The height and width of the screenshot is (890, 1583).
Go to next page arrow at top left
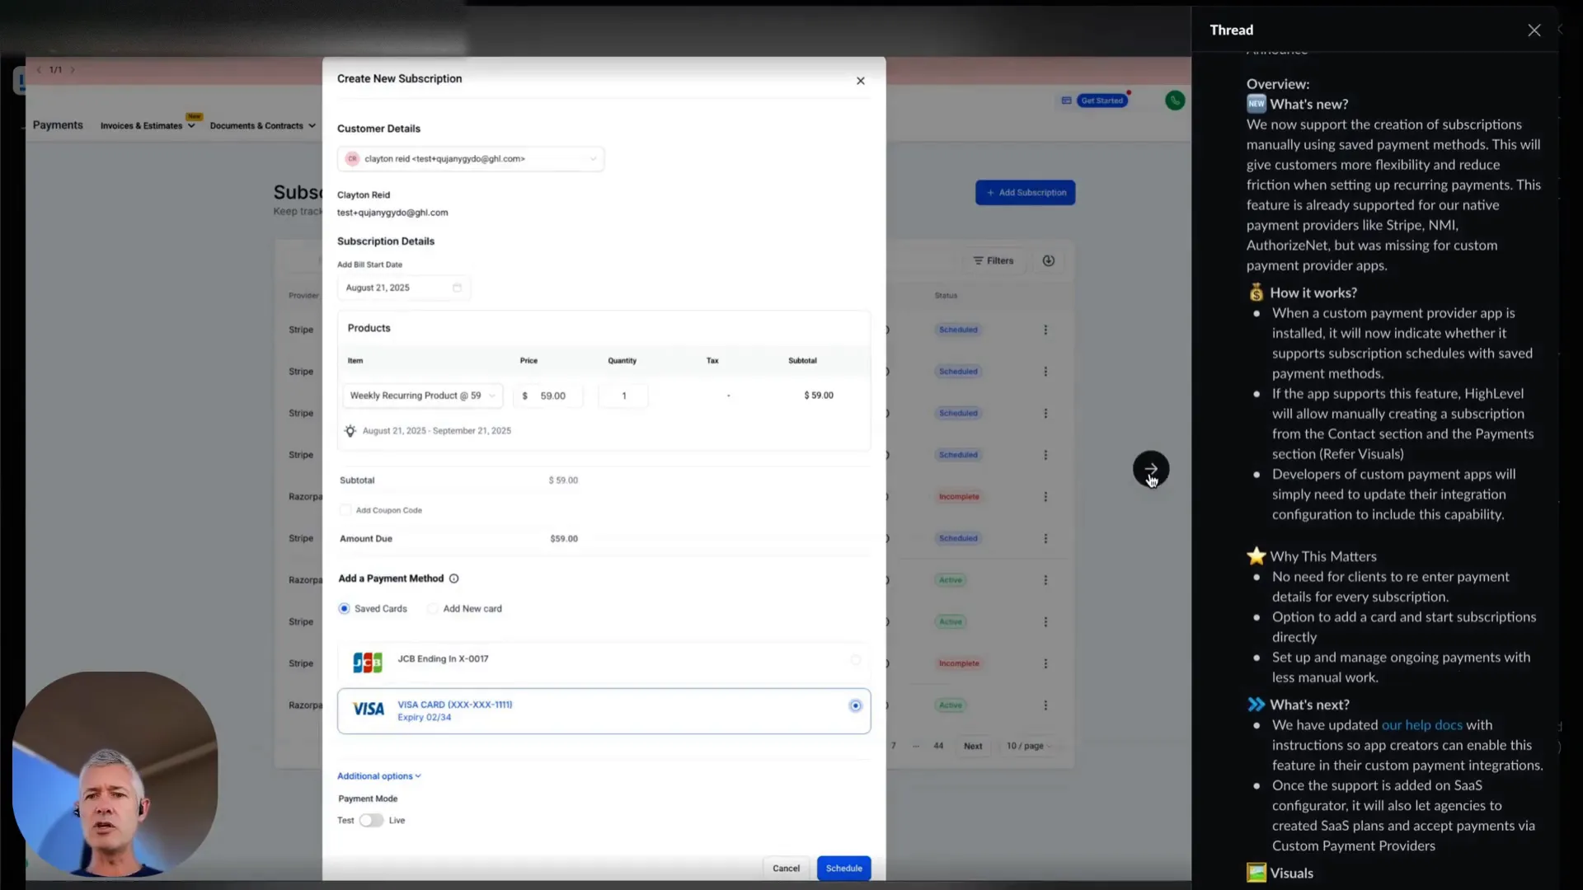click(73, 70)
